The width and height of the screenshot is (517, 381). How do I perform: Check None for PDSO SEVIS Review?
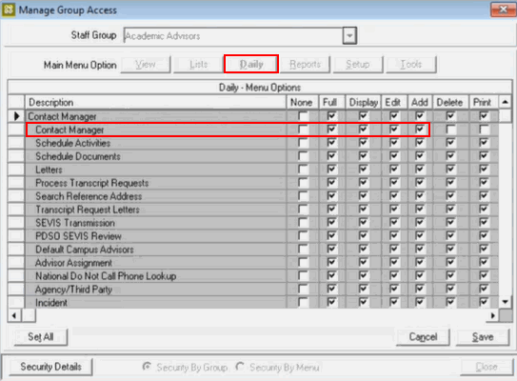(x=303, y=235)
